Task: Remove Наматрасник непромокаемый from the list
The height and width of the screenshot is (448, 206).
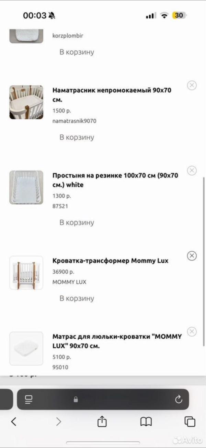Action: tap(192, 86)
